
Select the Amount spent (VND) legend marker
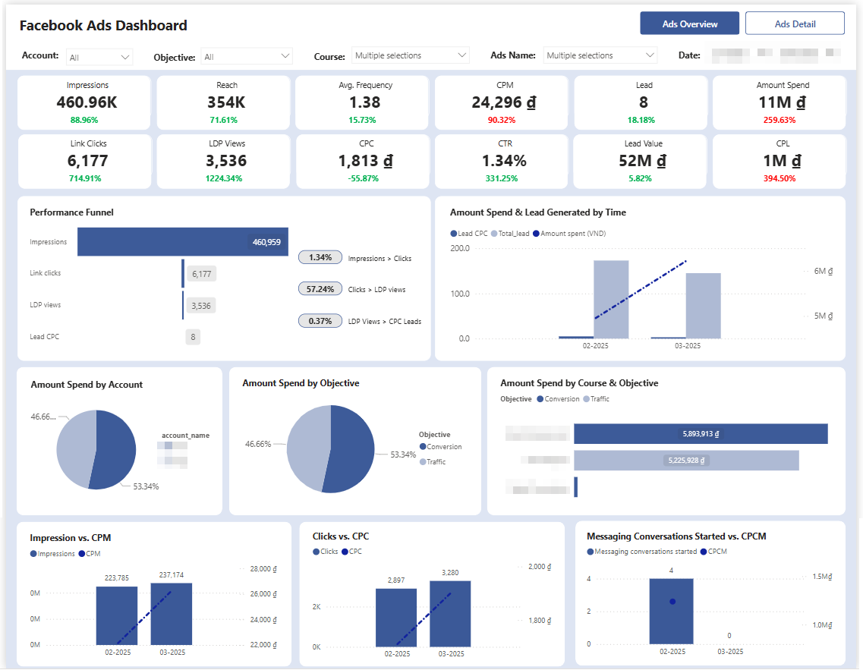[536, 234]
